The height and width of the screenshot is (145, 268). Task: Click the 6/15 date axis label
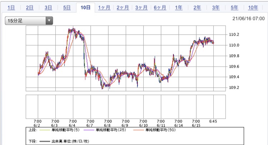(196, 125)
